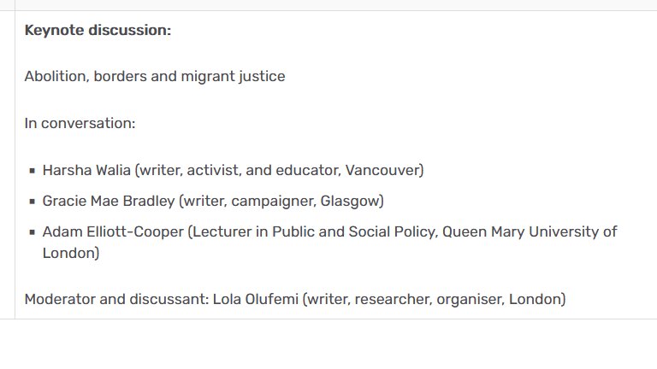Click the 'Keynote discussion:' bold heading

tap(98, 30)
